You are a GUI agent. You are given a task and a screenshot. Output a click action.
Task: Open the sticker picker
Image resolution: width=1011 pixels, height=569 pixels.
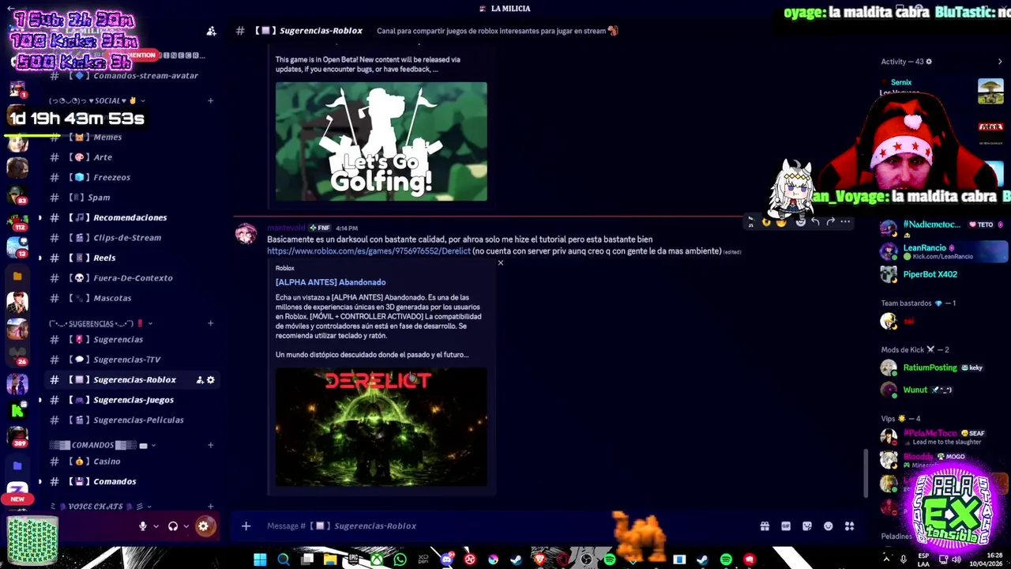tap(807, 526)
